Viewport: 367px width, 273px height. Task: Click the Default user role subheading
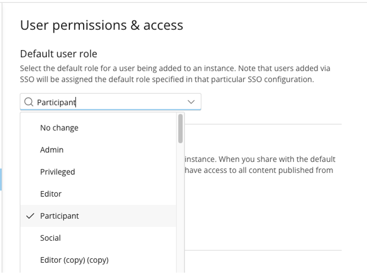[58, 54]
